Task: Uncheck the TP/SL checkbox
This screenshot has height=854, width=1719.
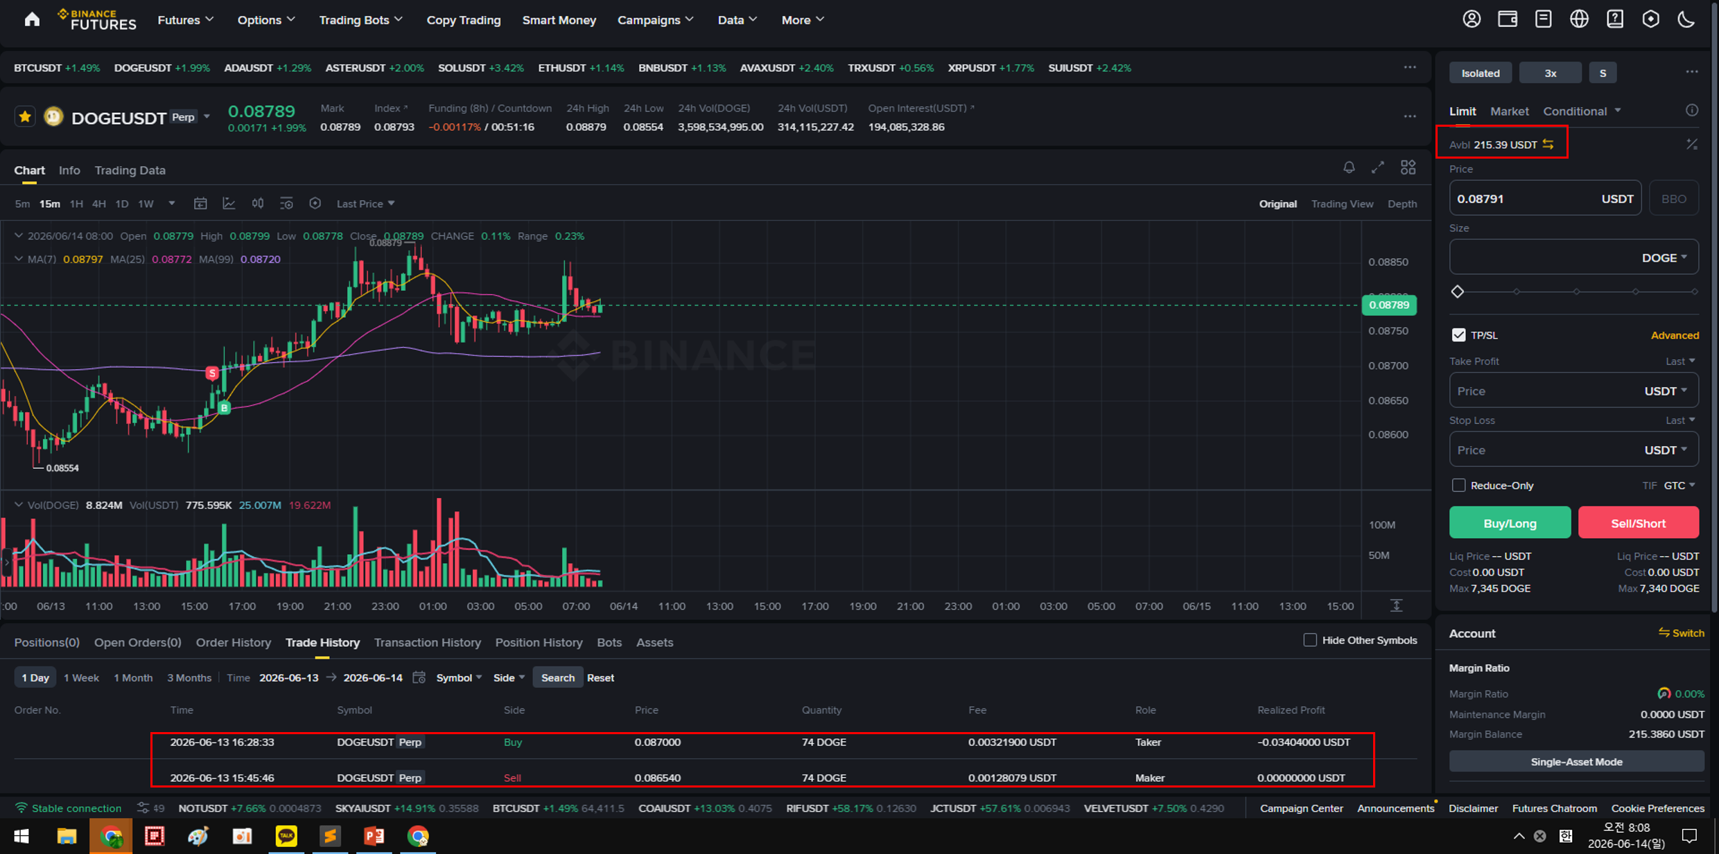Action: [x=1458, y=335]
